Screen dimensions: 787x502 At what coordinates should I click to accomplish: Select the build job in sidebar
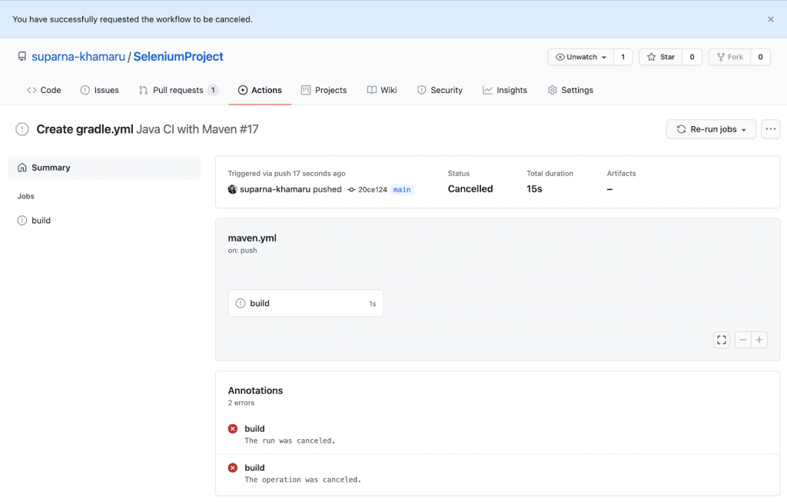(42, 221)
